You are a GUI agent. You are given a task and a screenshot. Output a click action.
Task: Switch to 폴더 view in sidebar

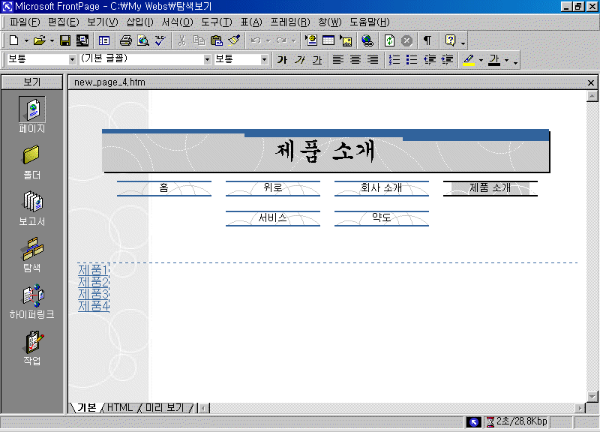pos(32,162)
